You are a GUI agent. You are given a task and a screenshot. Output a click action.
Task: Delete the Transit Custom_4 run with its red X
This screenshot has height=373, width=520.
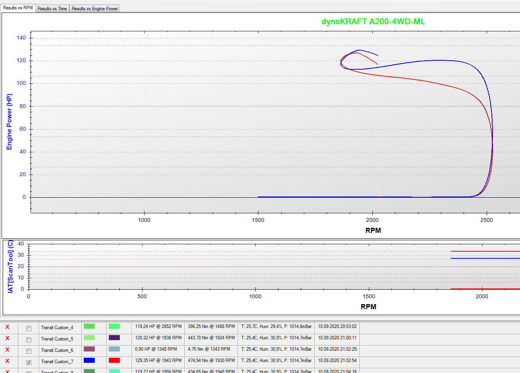pyautogui.click(x=7, y=327)
